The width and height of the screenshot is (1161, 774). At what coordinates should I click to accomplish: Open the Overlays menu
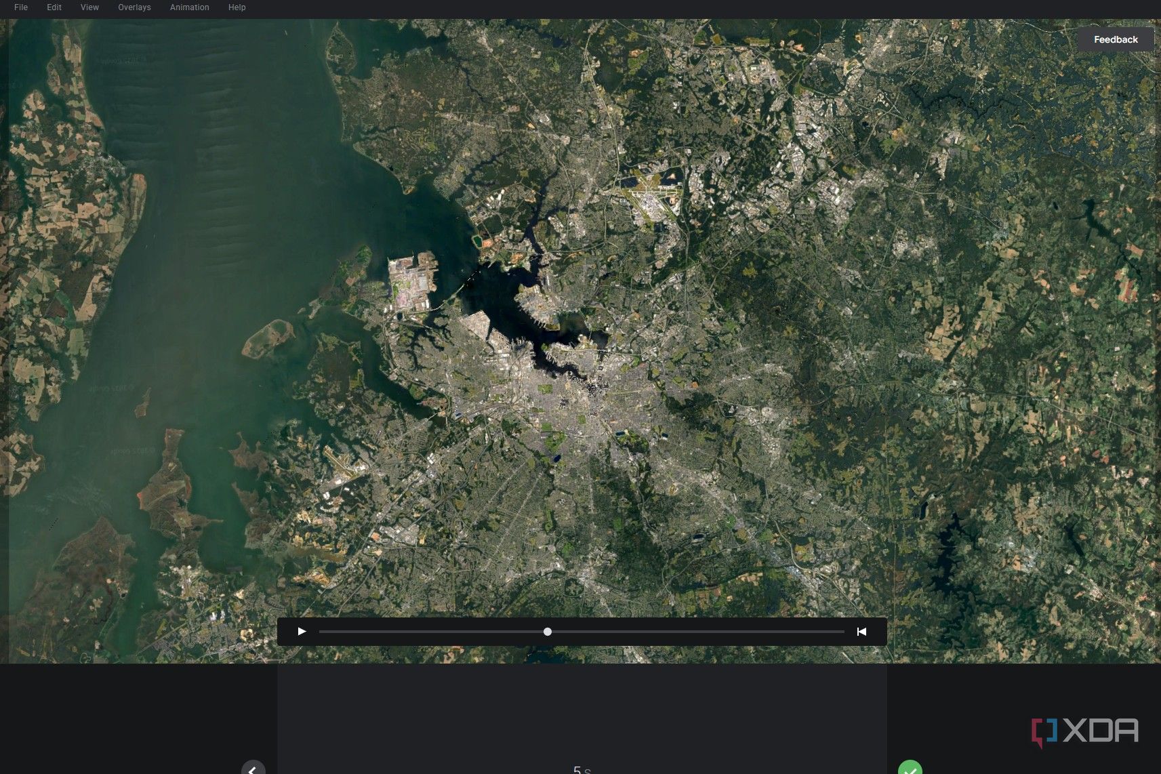134,7
